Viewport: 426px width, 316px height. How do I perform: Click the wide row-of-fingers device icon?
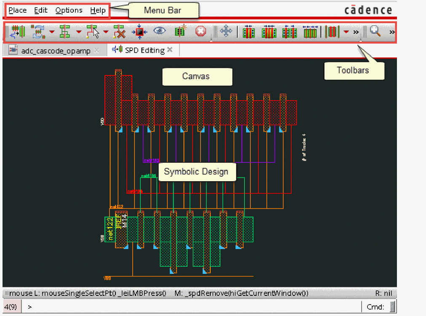(310, 32)
